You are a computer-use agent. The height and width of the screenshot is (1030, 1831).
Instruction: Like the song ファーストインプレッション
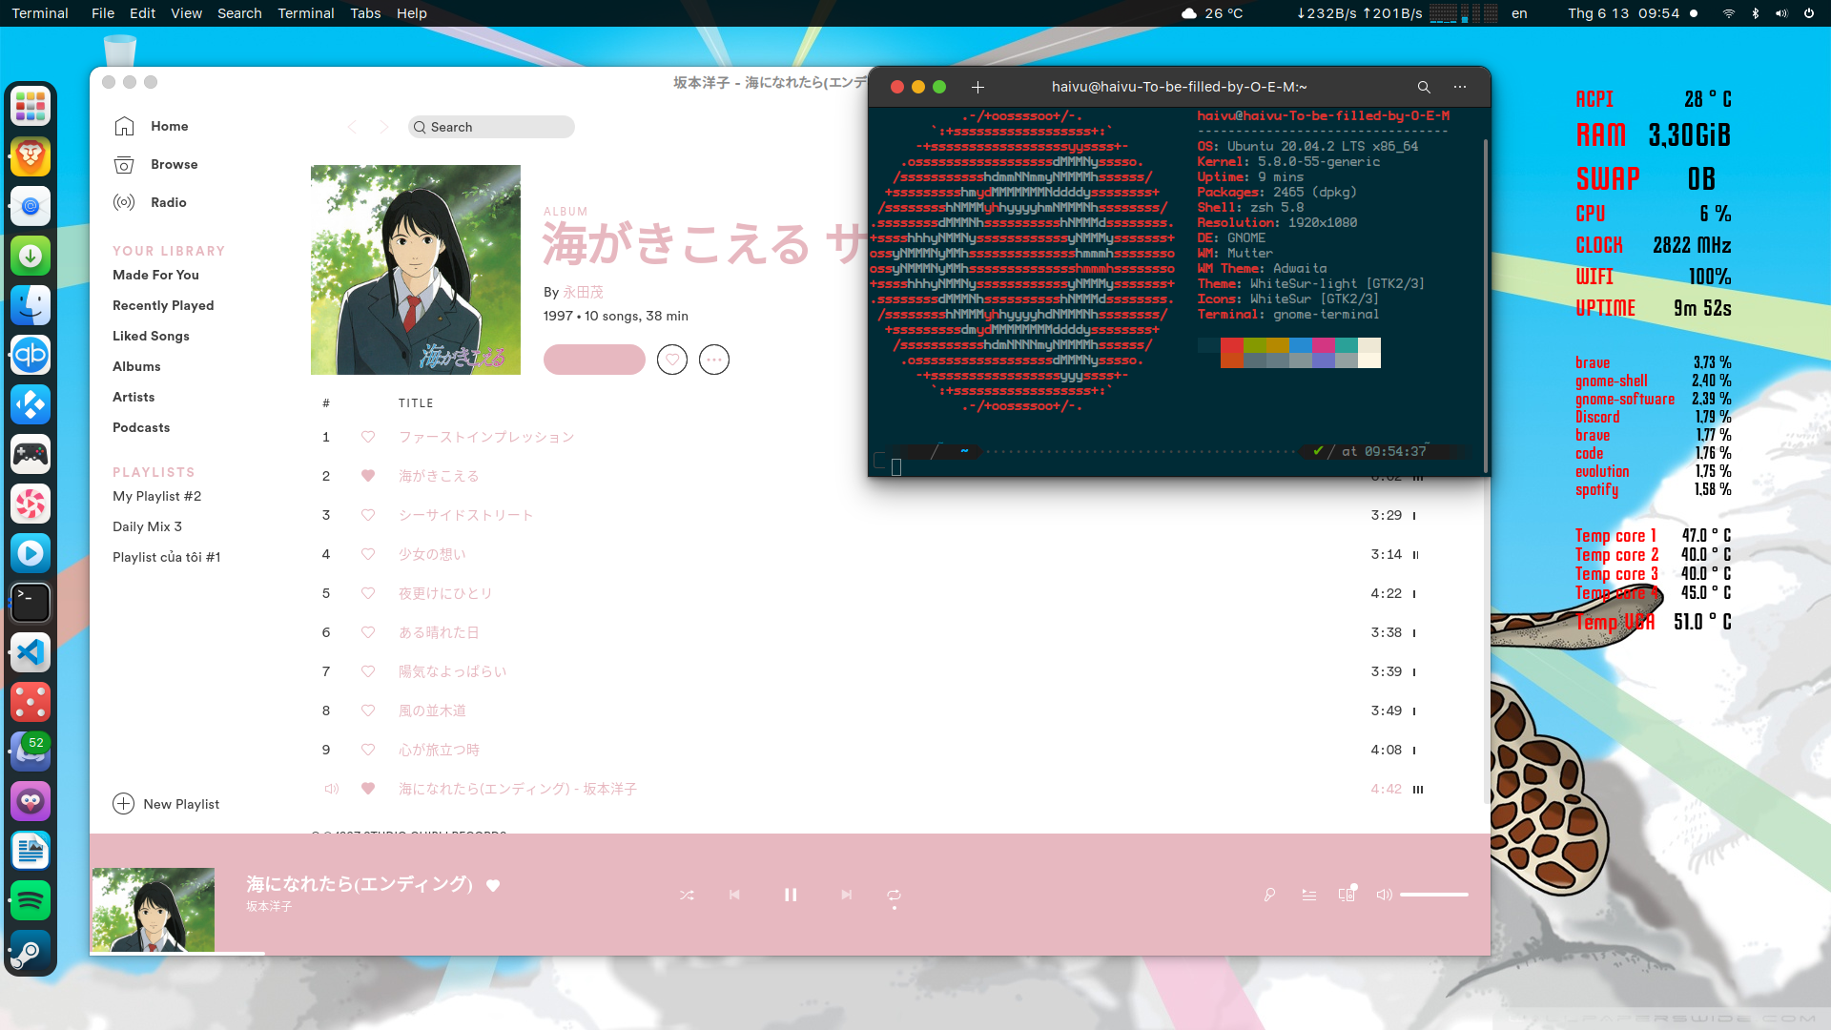coord(368,437)
